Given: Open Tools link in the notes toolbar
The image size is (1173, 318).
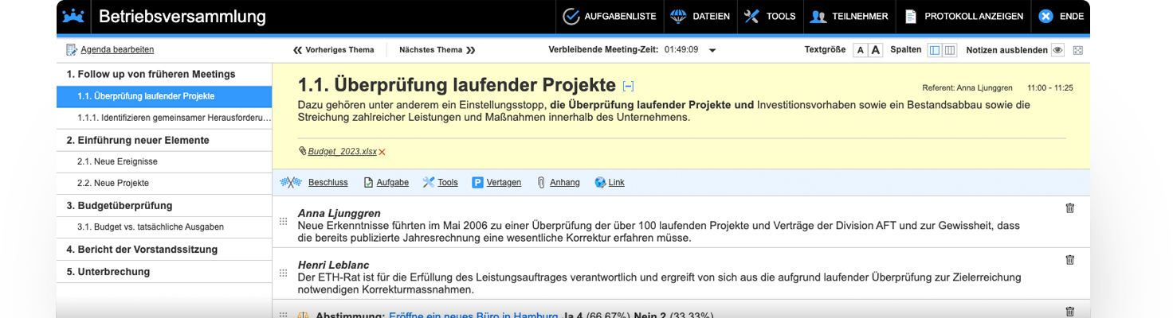Looking at the screenshot, I should click(x=448, y=182).
